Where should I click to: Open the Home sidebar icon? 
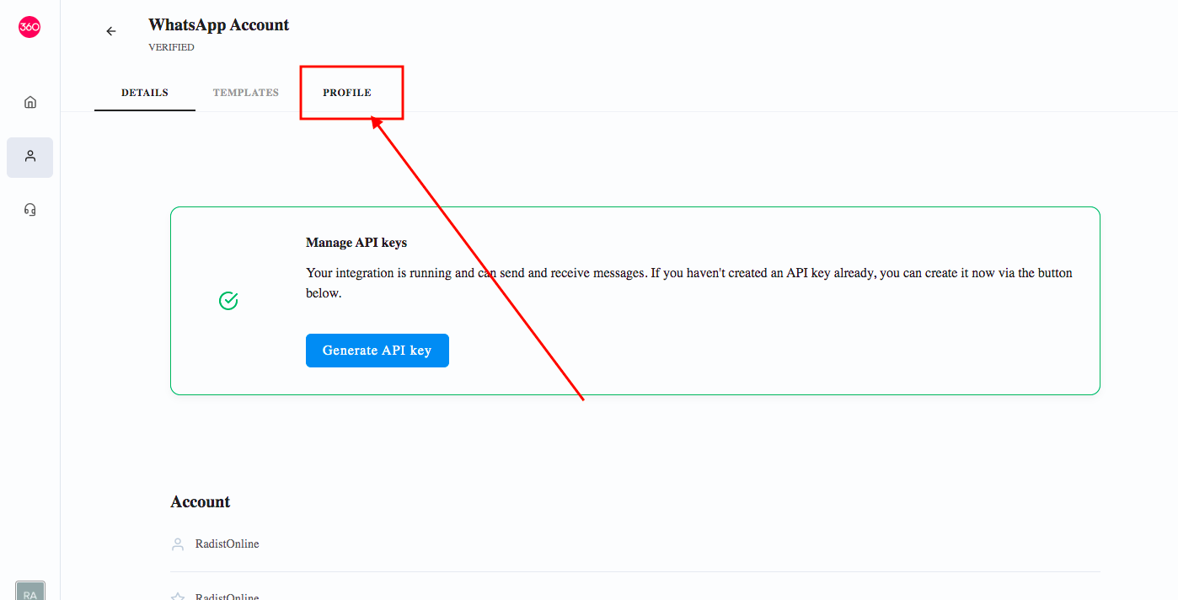tap(30, 102)
